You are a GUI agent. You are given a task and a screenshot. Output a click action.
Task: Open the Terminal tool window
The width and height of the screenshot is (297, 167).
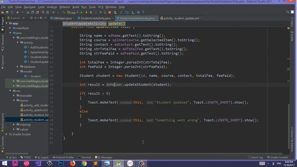(x=84, y=158)
